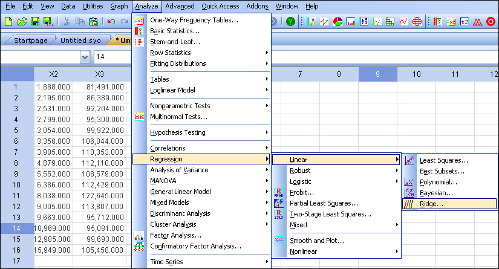The width and height of the screenshot is (499, 269).
Task: Click the Open file folder icon
Action: pos(22,22)
